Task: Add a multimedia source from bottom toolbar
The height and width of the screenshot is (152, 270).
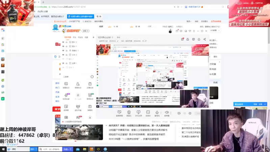Action: [148, 113]
